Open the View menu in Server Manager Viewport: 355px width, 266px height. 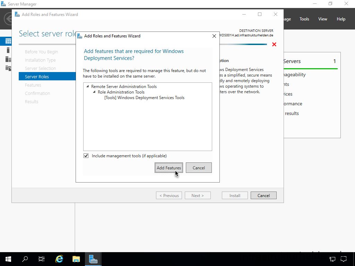tap(323, 19)
